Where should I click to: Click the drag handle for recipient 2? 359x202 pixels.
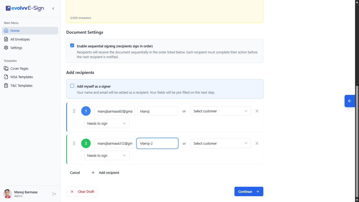coord(74,143)
